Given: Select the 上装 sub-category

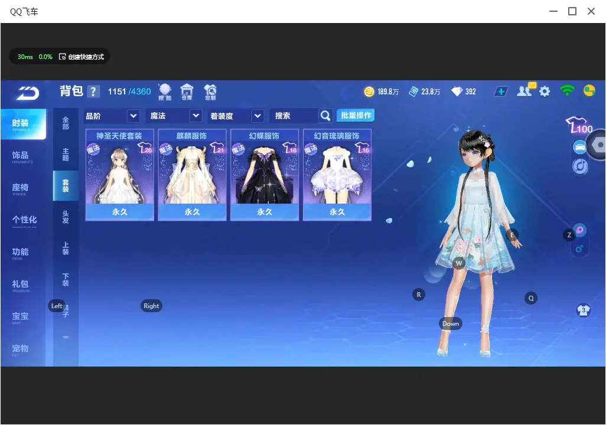Looking at the screenshot, I should (x=66, y=249).
